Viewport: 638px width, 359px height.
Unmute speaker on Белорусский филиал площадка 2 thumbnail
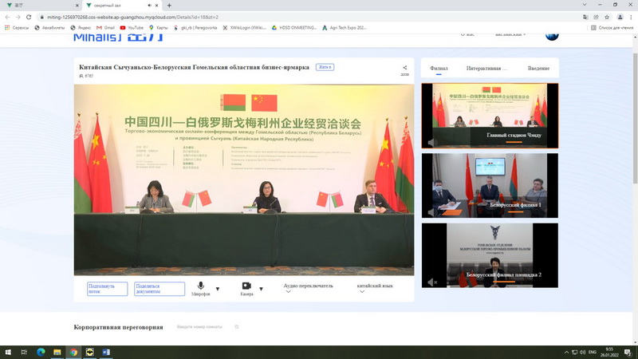(x=432, y=282)
